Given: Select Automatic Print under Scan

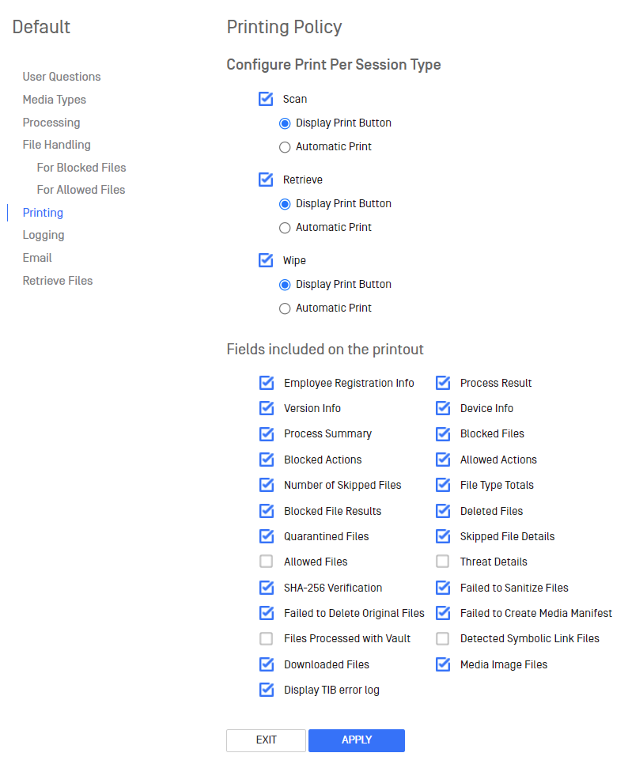Looking at the screenshot, I should [x=285, y=147].
